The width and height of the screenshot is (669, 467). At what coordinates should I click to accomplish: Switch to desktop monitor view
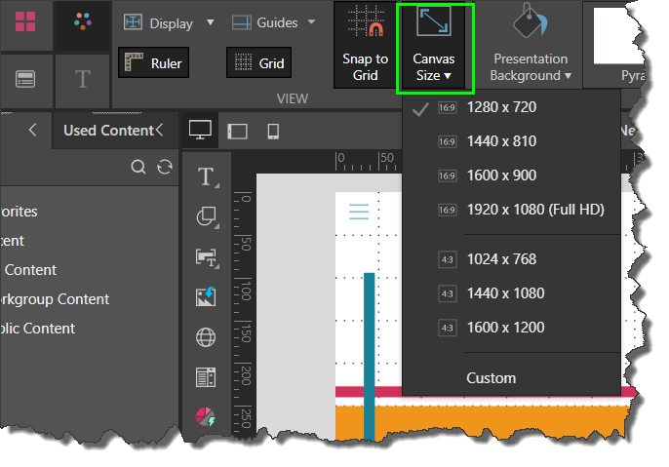click(x=200, y=131)
